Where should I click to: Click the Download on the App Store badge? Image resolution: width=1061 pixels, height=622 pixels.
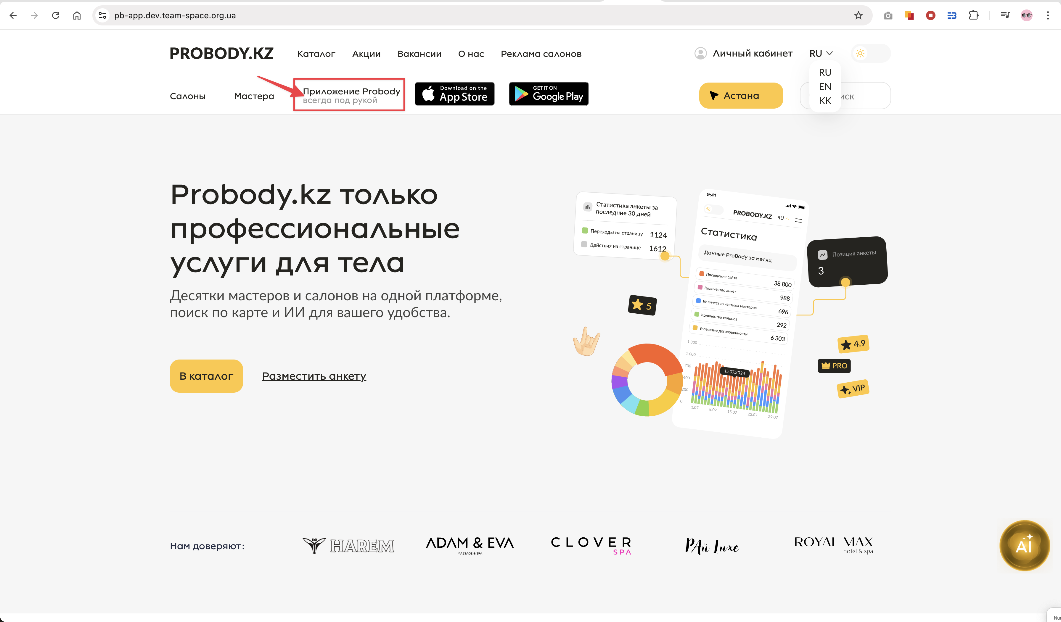(x=454, y=94)
